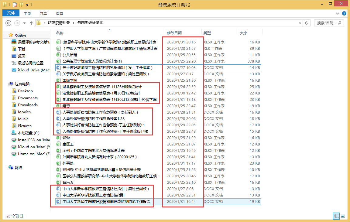Select Downloads folder in navigation pane

click(x=28, y=105)
